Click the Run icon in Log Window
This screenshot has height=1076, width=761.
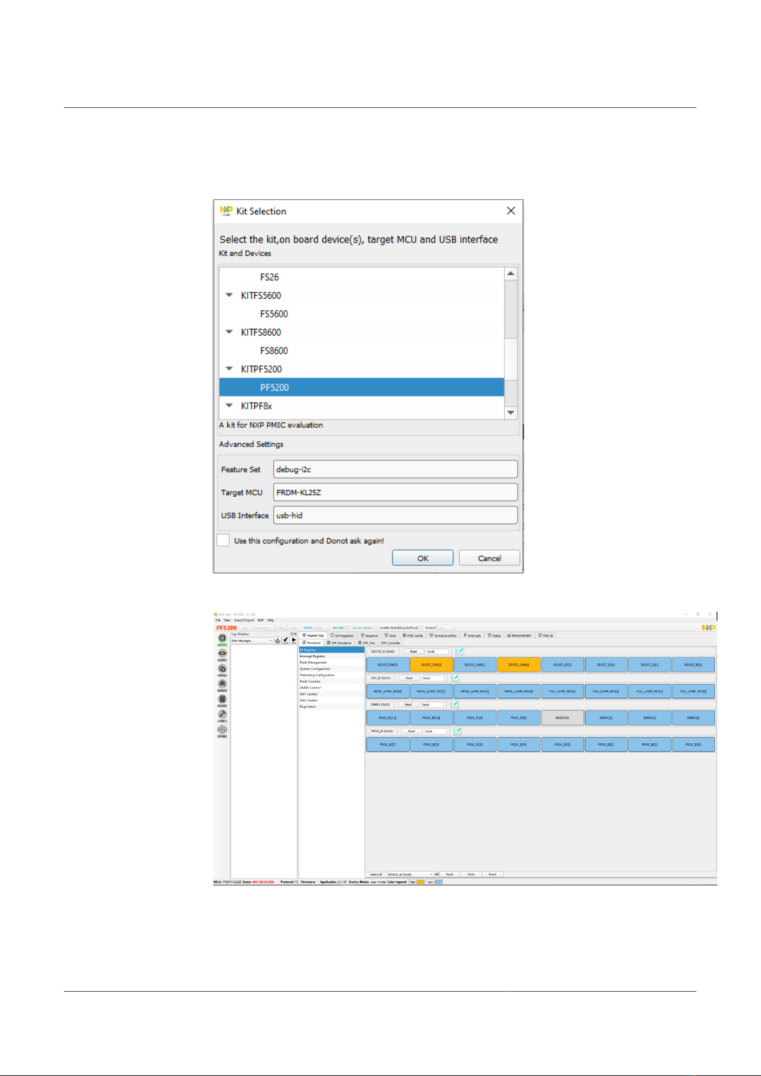click(294, 640)
